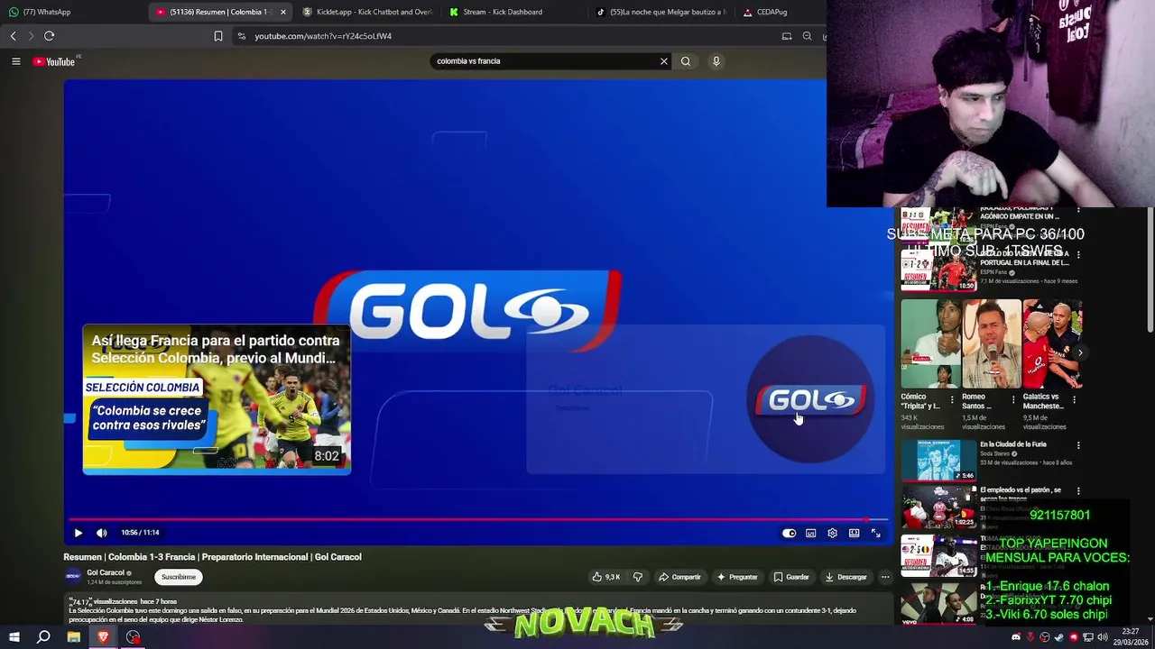Open Romeo Santos short thumbnail

coord(992,343)
